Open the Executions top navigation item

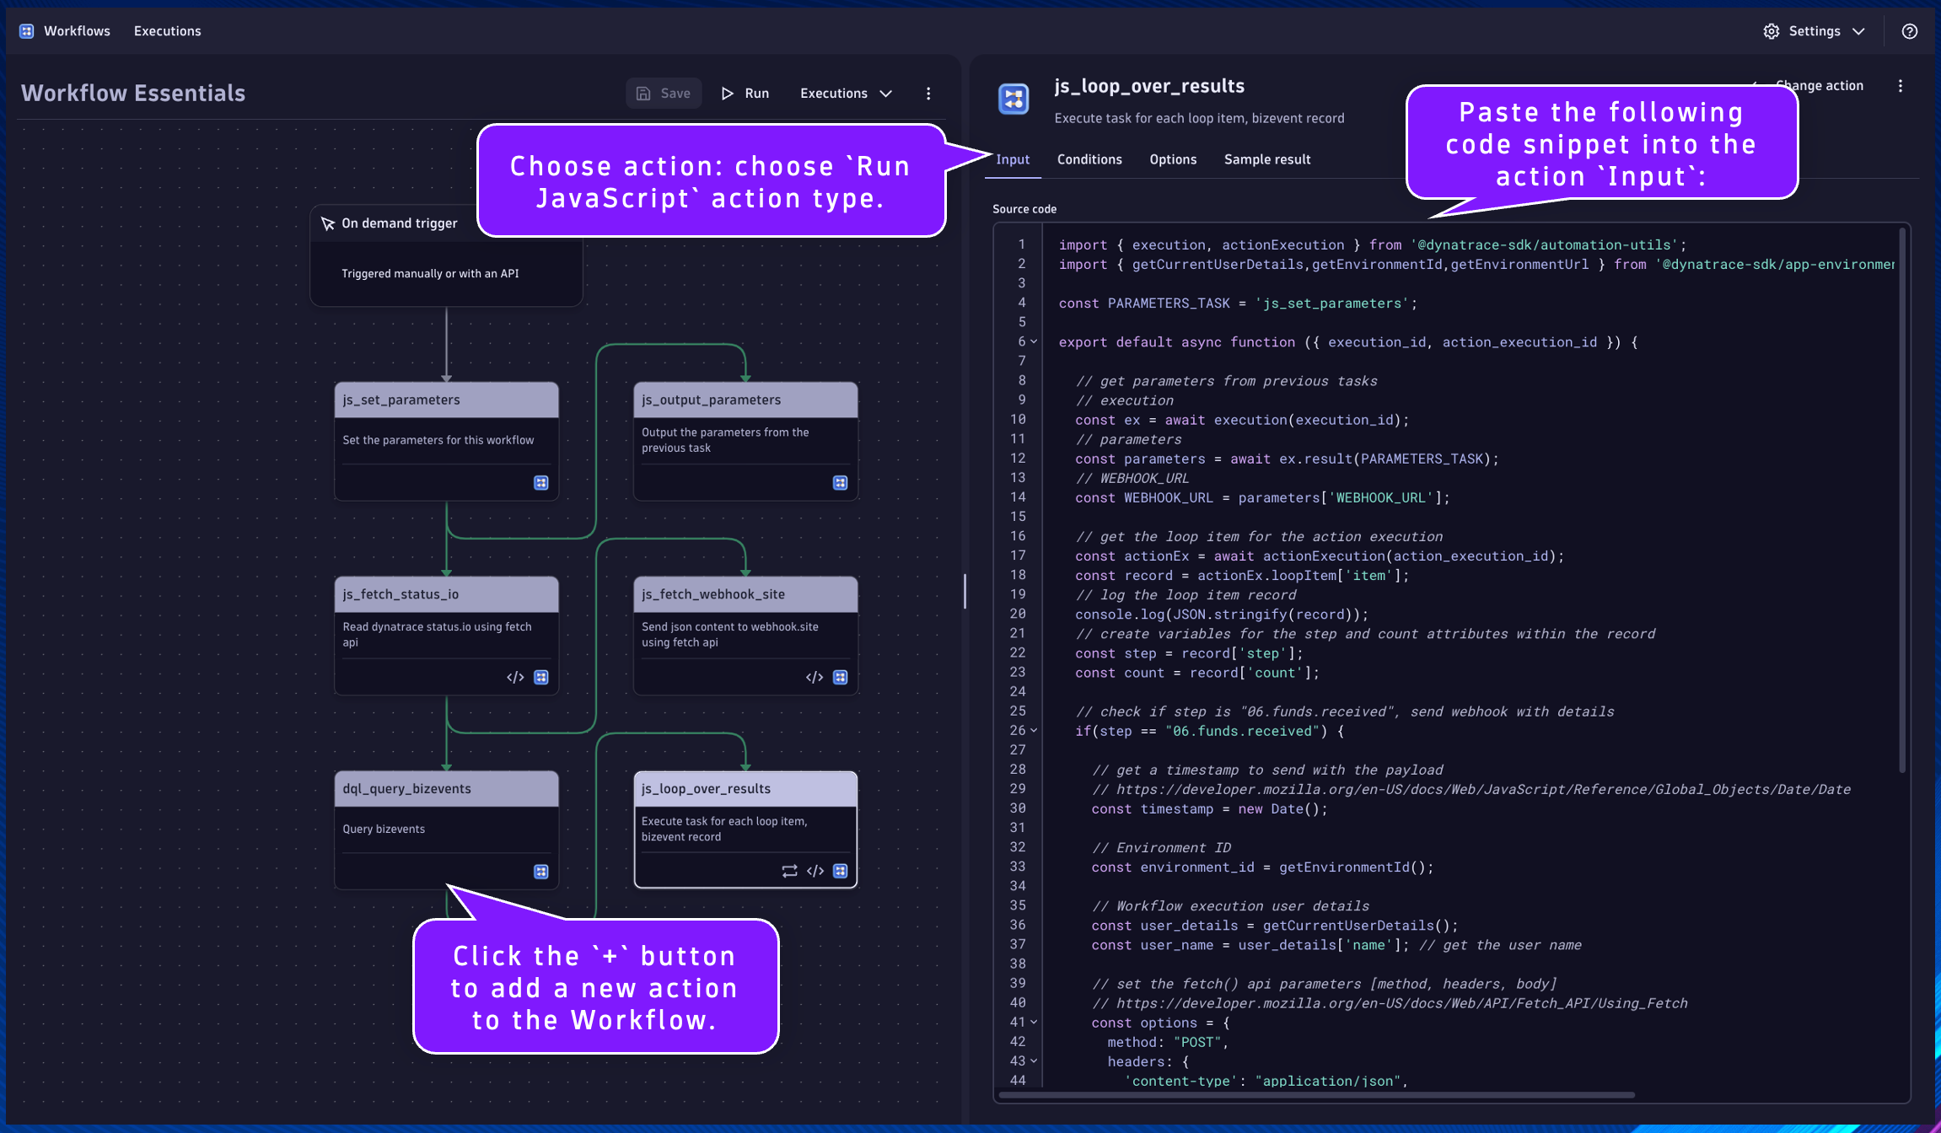168,31
